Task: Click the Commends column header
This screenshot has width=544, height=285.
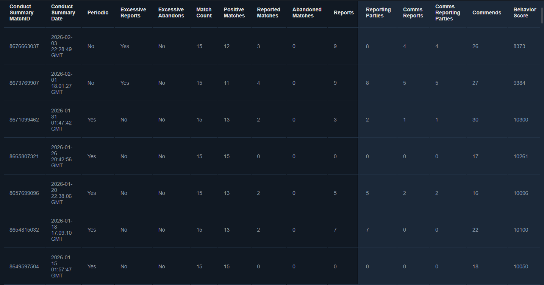Action: pyautogui.click(x=486, y=12)
